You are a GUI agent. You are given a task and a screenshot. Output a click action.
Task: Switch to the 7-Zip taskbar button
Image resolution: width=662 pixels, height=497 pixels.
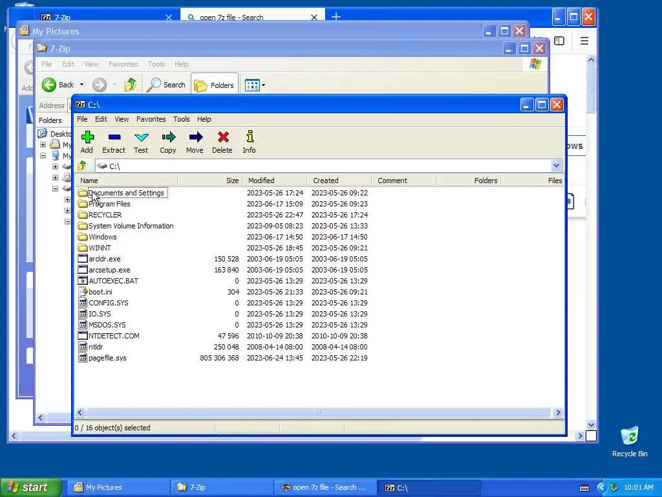coord(223,487)
